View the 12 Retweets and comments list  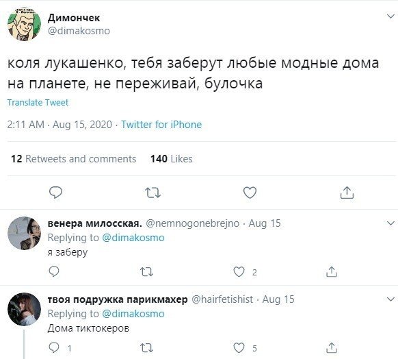click(74, 159)
